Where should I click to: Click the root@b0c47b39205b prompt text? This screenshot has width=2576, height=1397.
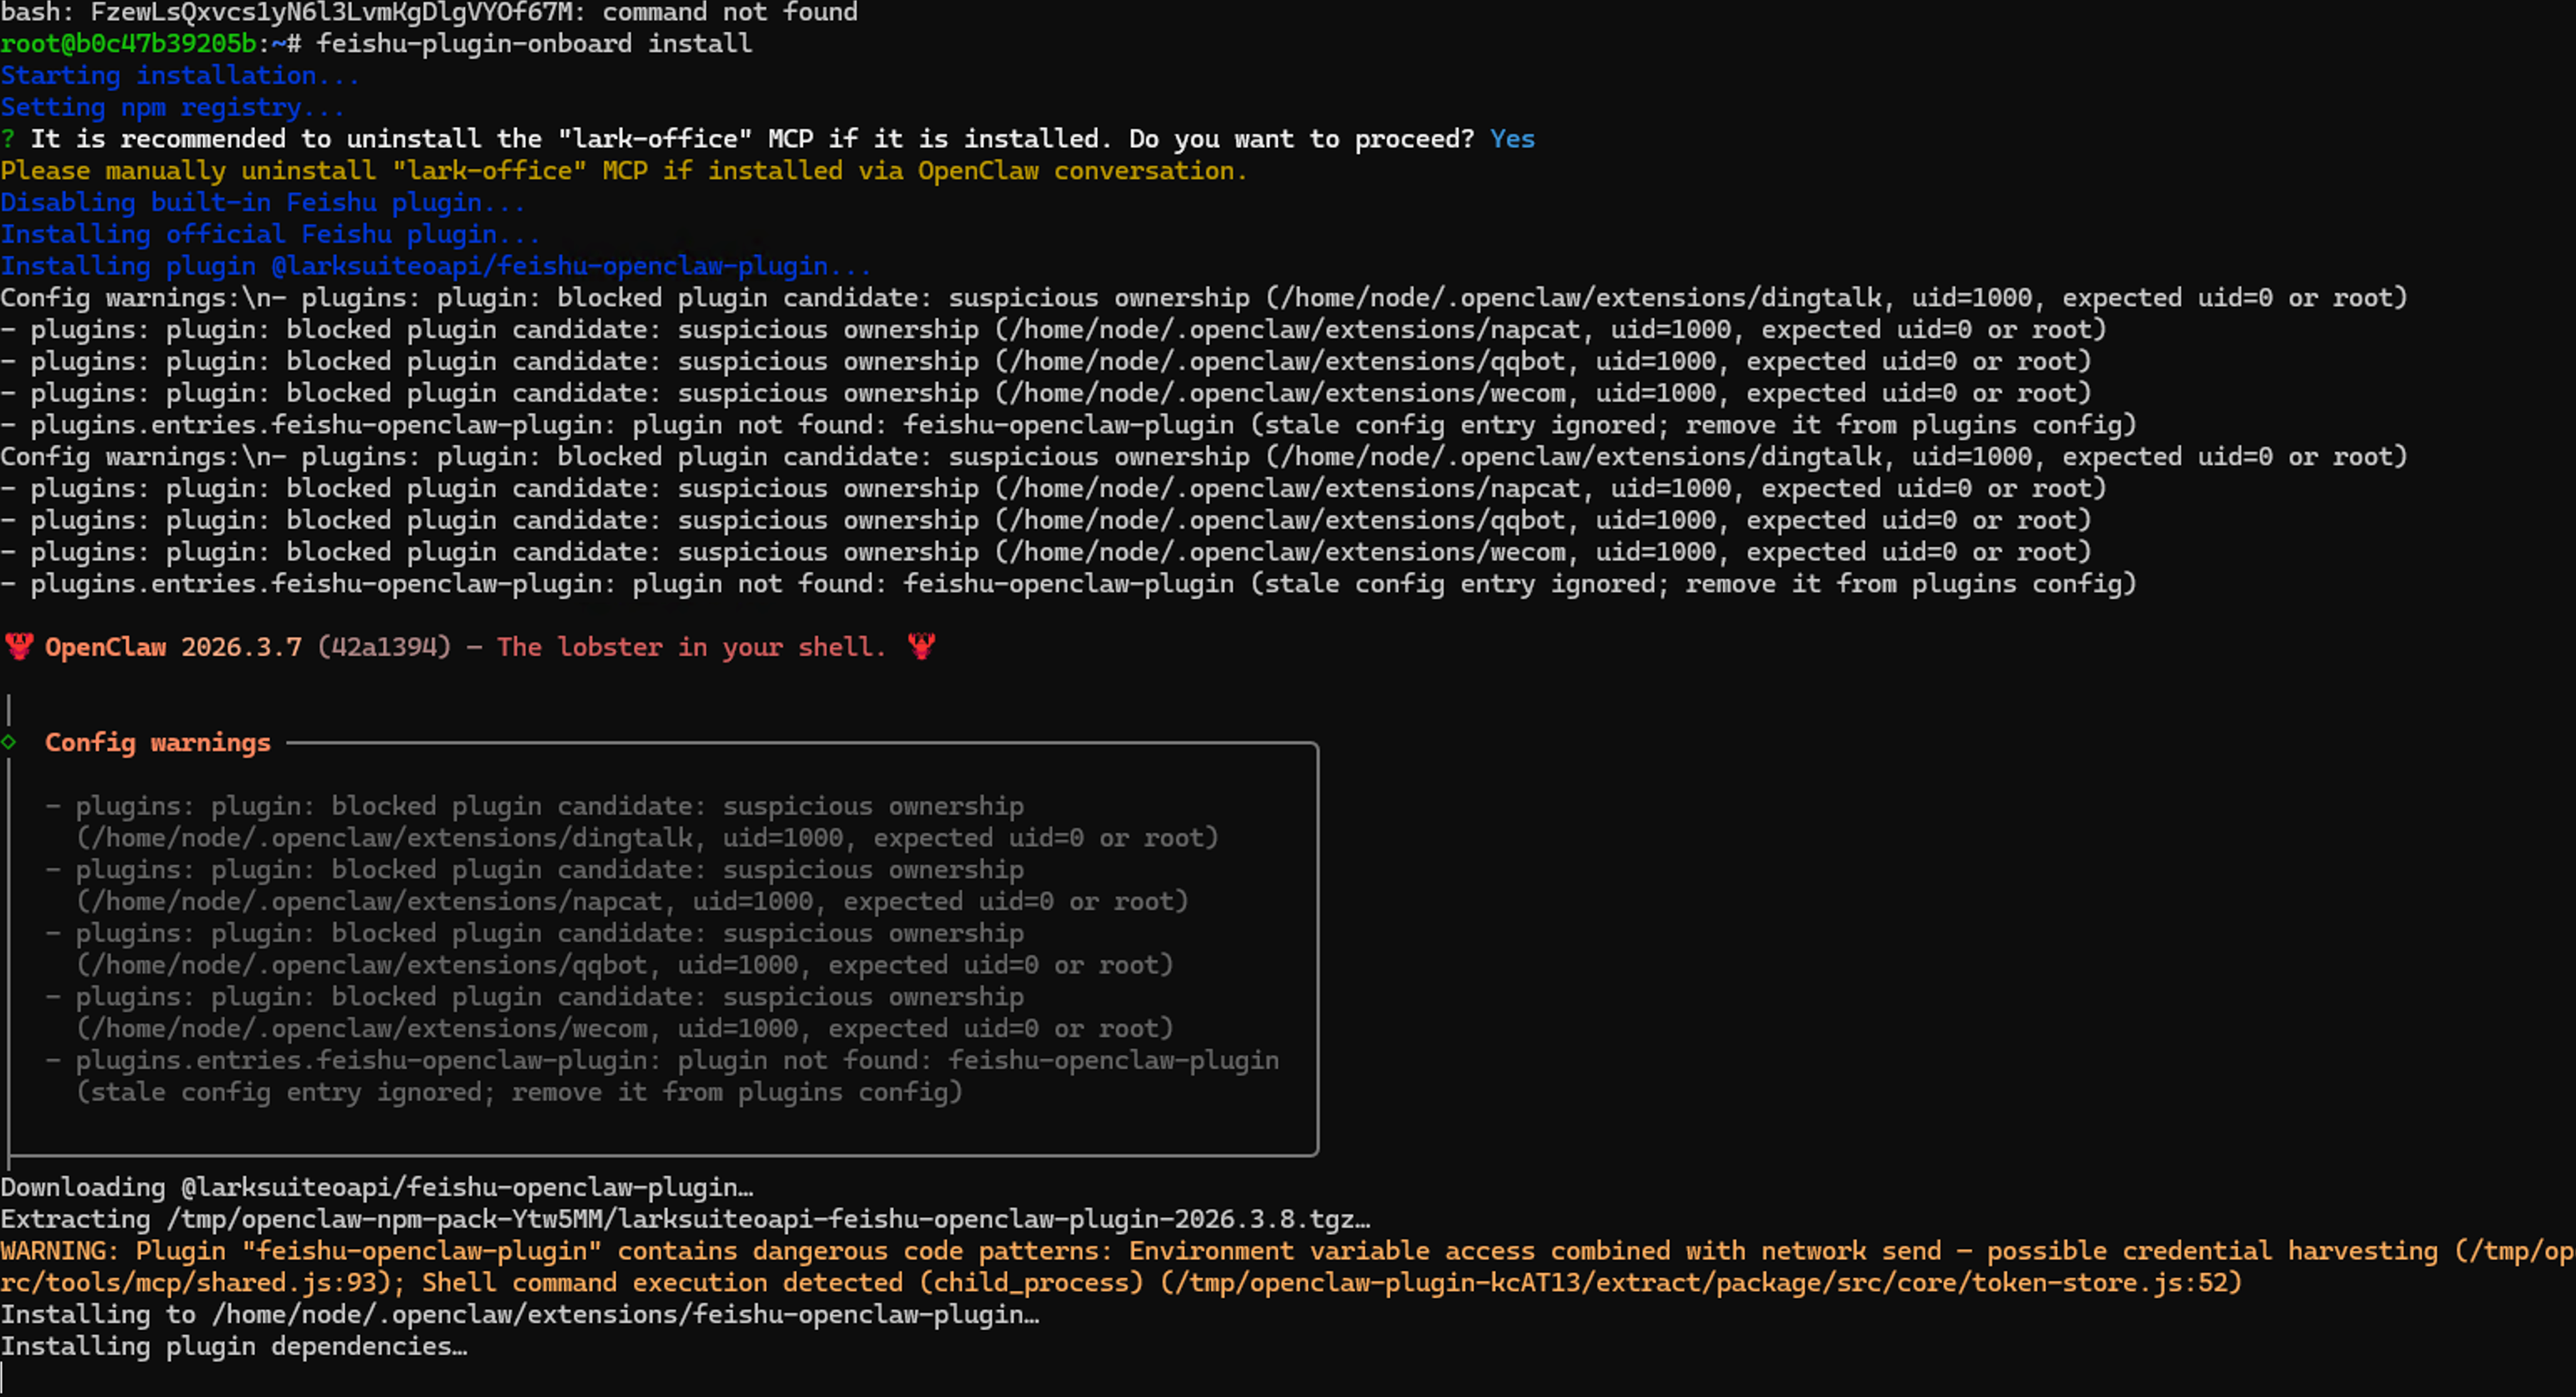[128, 44]
